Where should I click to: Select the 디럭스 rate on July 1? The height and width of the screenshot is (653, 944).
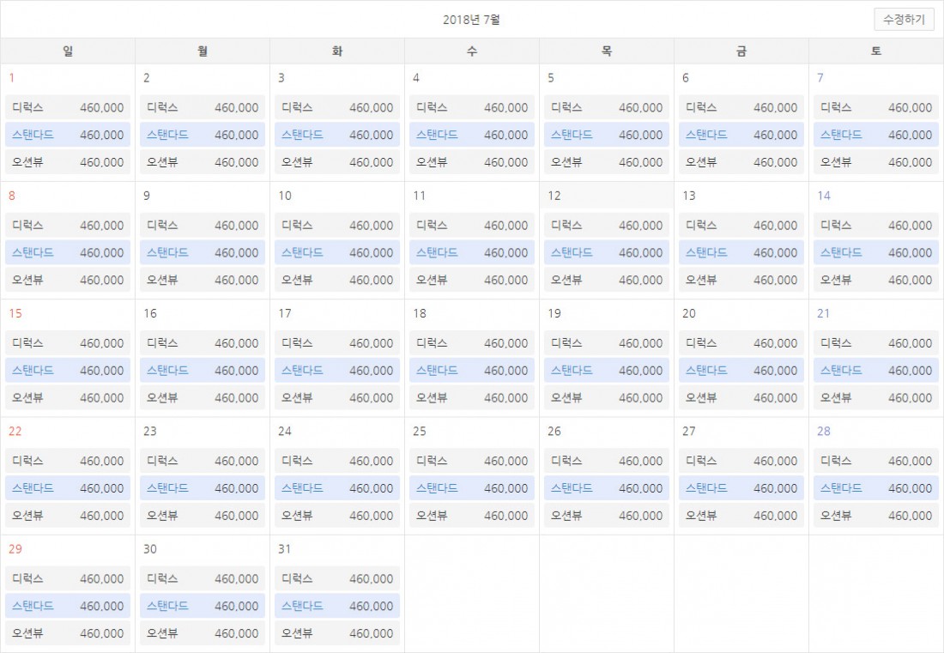point(68,108)
